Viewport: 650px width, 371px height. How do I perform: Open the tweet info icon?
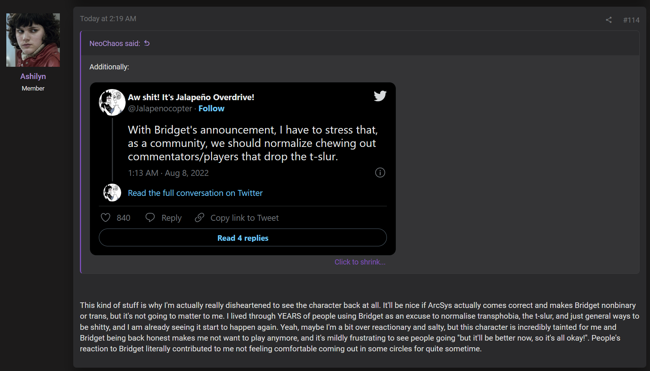click(380, 173)
